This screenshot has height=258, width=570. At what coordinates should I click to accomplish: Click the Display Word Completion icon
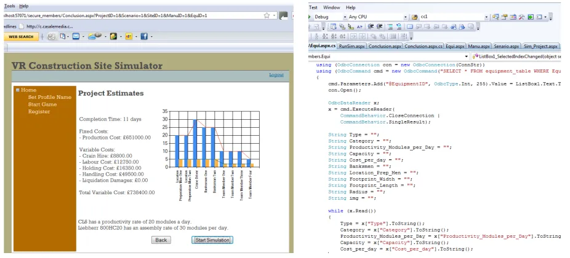(359, 26)
